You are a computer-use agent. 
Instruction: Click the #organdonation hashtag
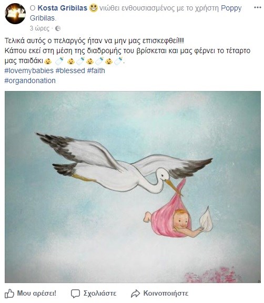(30, 80)
